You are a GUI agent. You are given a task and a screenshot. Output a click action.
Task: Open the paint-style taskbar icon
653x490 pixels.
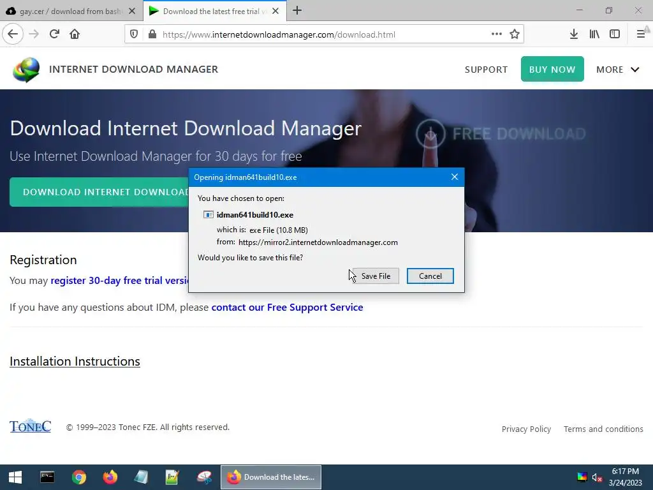tap(204, 477)
